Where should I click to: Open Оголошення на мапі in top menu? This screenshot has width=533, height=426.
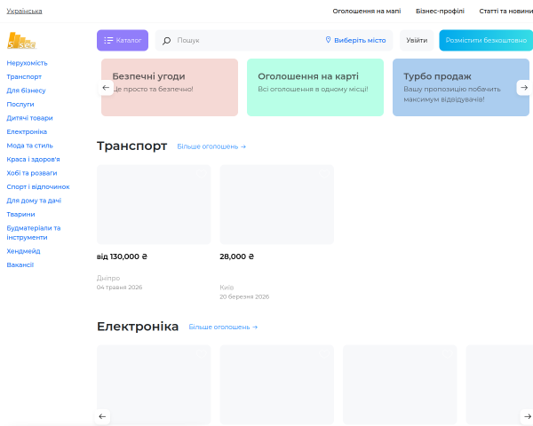366,11
